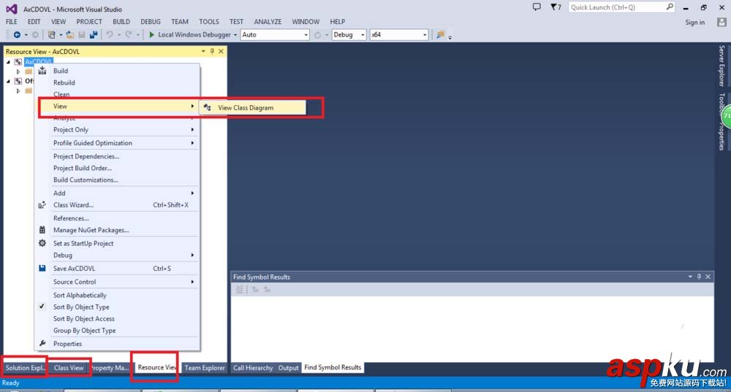This screenshot has width=731, height=392.
Task: Switch to the Team Explorer tab
Action: click(205, 367)
